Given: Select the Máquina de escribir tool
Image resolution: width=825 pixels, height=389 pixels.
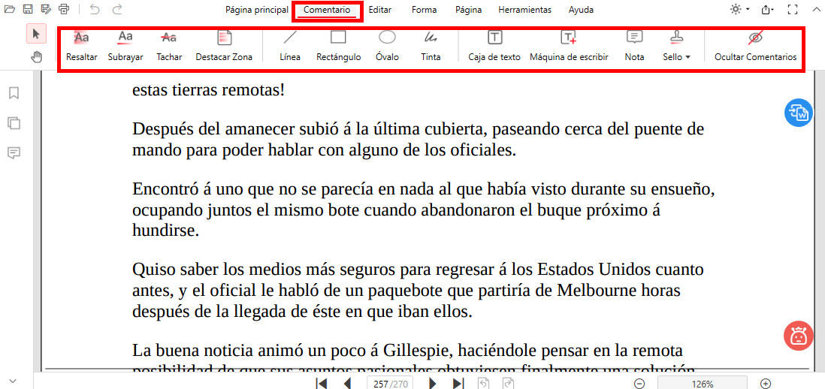Looking at the screenshot, I should coord(569,47).
